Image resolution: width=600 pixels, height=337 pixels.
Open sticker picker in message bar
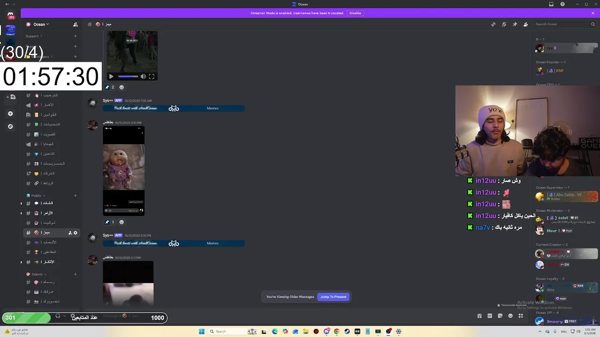coord(500,316)
